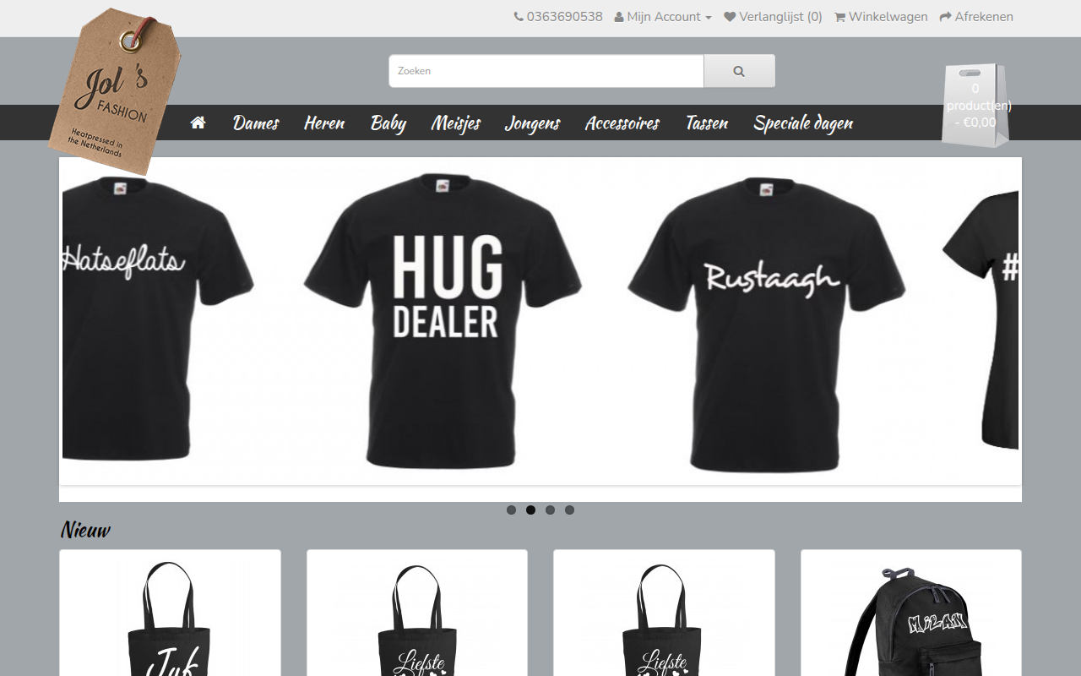Image resolution: width=1081 pixels, height=676 pixels.
Task: Open Verlanglijst (0) wishlist link
Action: pos(773,17)
